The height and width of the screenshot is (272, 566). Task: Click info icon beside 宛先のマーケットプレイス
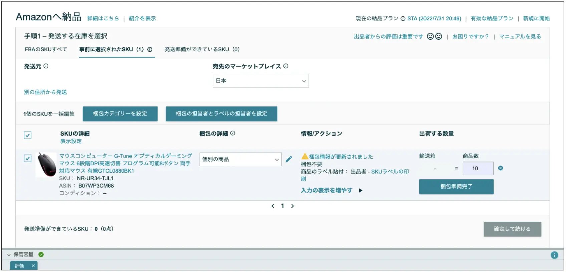coord(286,66)
